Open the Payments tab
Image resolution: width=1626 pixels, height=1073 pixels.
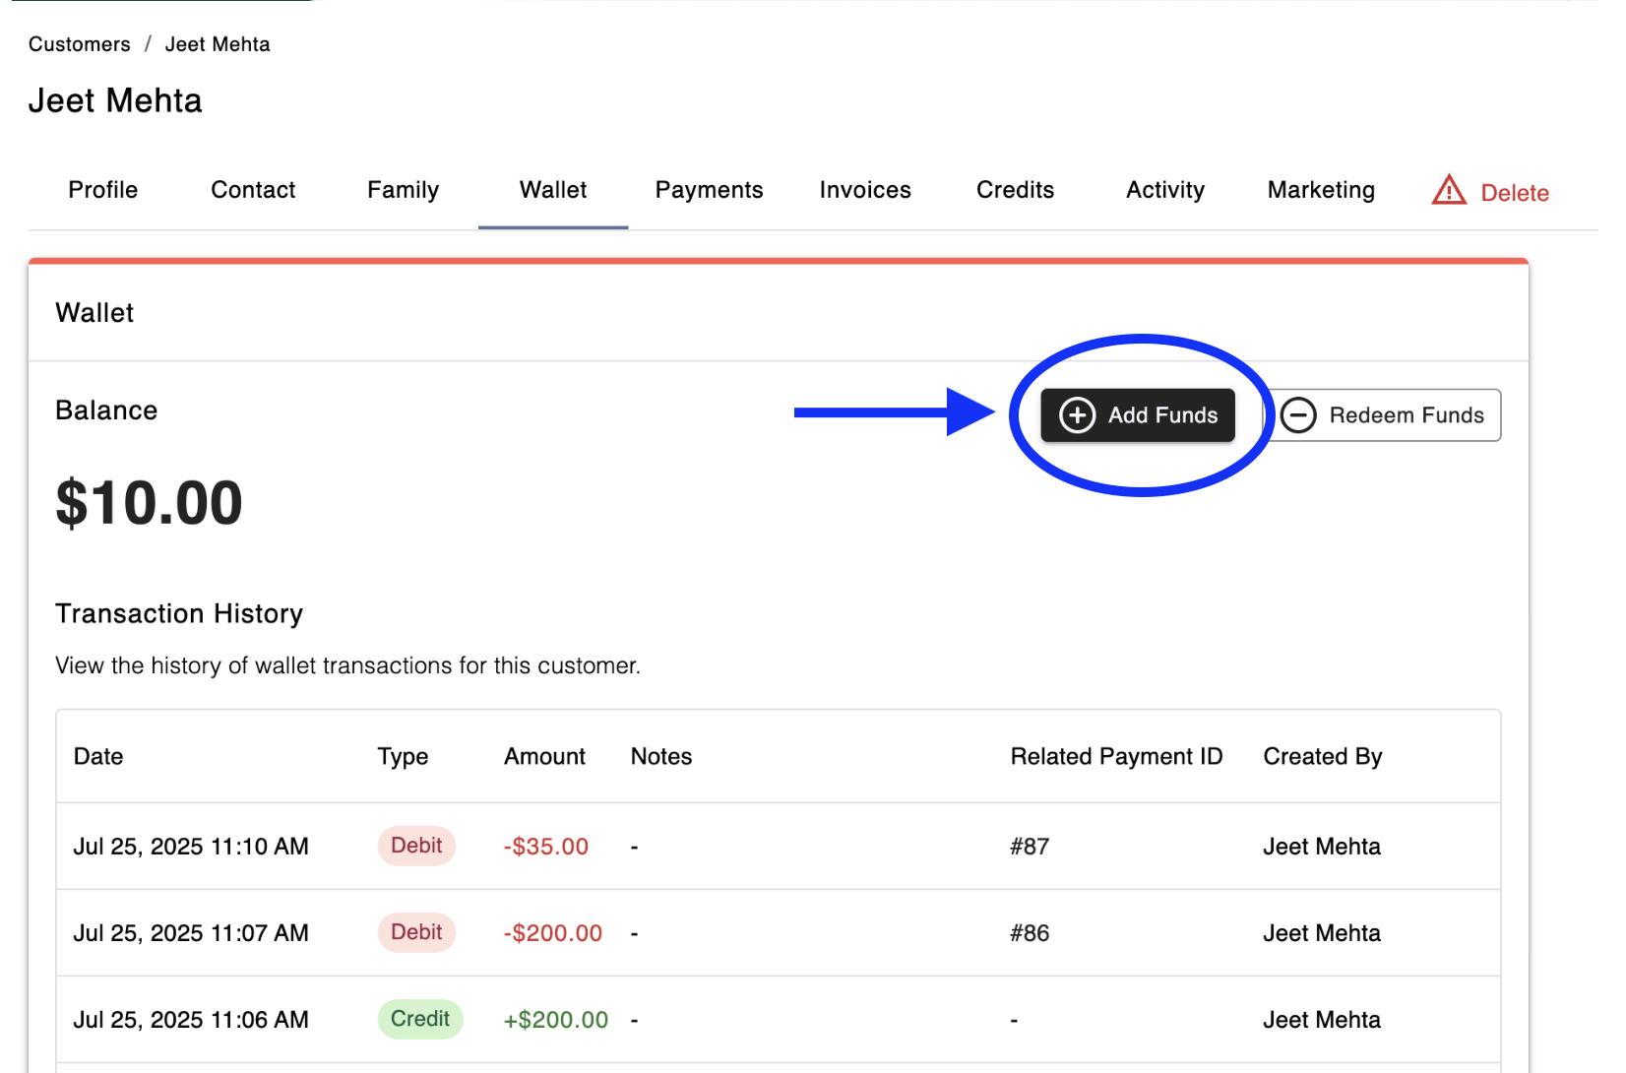pyautogui.click(x=710, y=190)
